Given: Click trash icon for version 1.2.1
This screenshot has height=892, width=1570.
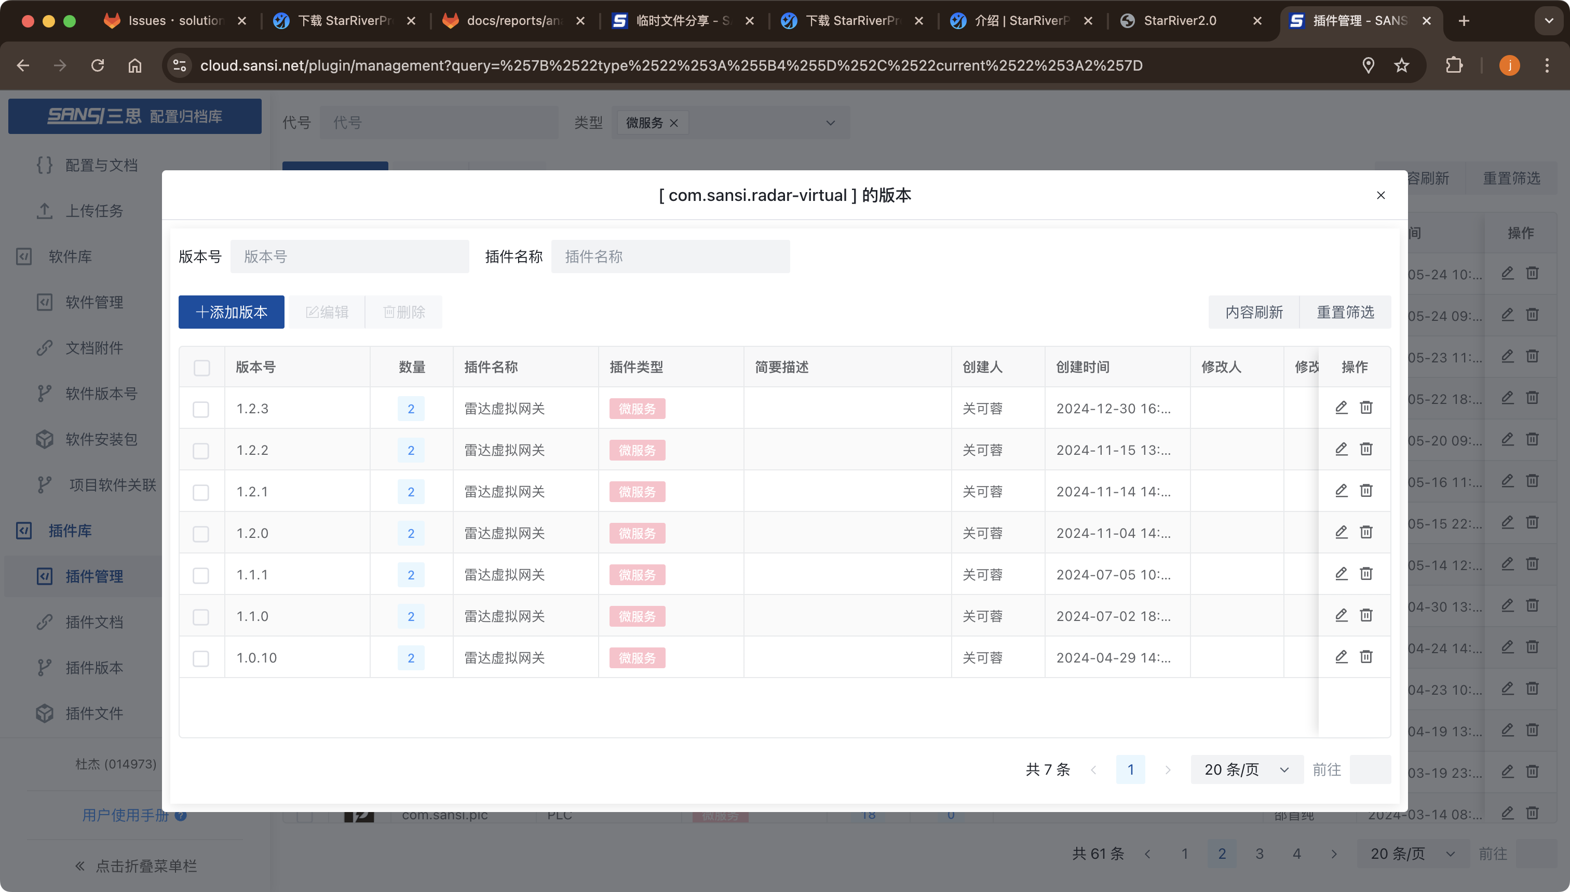Looking at the screenshot, I should coord(1366,491).
